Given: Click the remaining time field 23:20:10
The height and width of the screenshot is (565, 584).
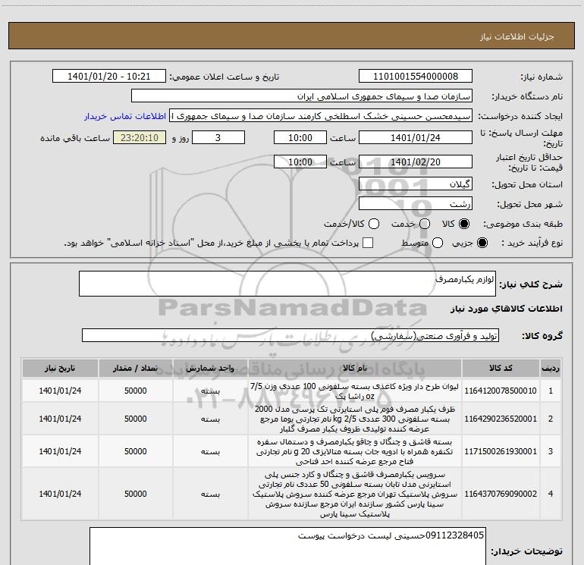Looking at the screenshot, I should coord(140,137).
